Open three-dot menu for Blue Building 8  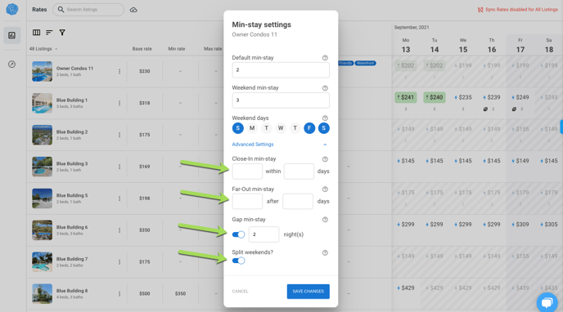click(119, 294)
